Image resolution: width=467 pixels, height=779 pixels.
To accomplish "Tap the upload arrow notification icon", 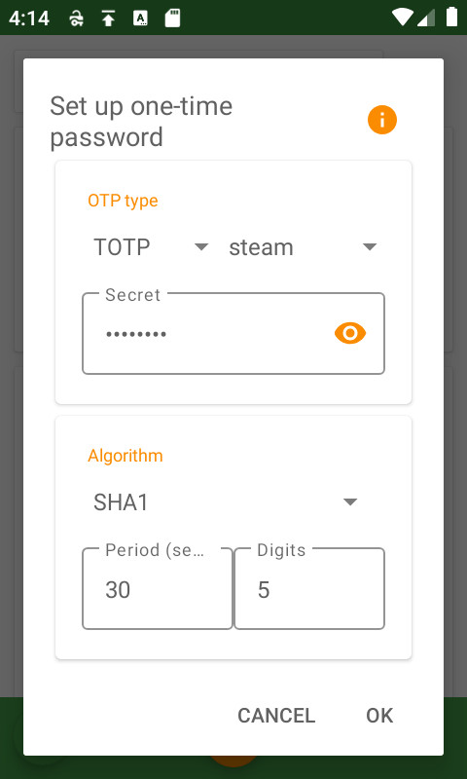I will click(x=108, y=19).
